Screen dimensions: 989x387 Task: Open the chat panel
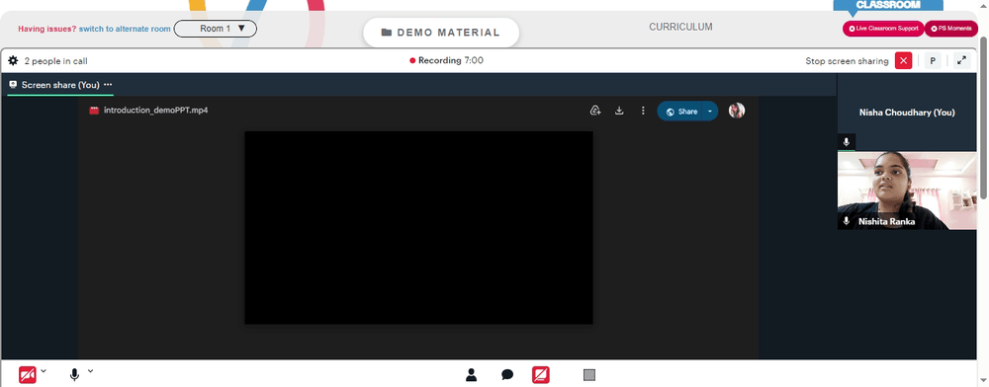point(507,375)
